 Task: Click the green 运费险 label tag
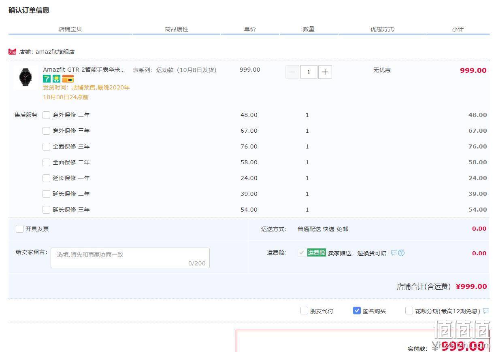(316, 252)
